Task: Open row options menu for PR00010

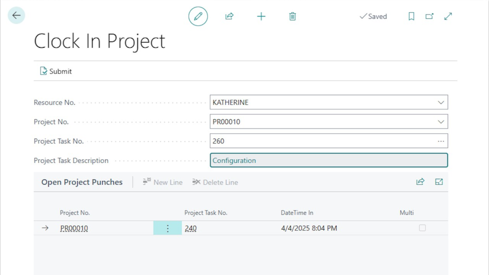Action: click(167, 228)
